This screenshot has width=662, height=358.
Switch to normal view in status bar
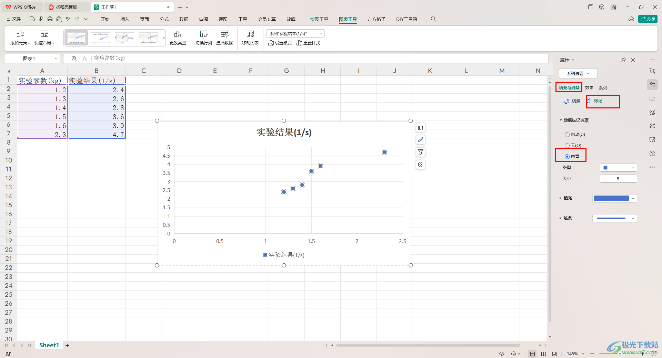532,354
